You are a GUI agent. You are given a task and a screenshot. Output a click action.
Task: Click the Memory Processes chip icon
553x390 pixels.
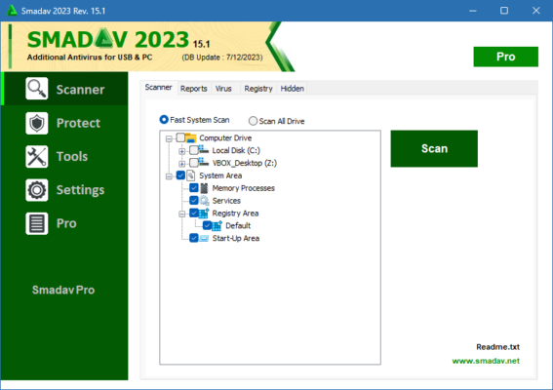pos(204,188)
